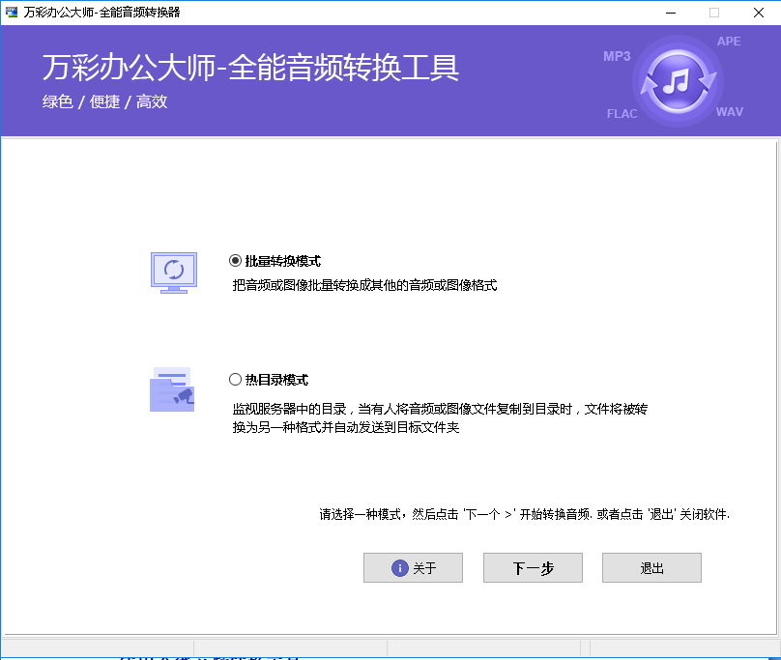Click the WAV format label in header
The height and width of the screenshot is (660, 781).
pyautogui.click(x=730, y=112)
